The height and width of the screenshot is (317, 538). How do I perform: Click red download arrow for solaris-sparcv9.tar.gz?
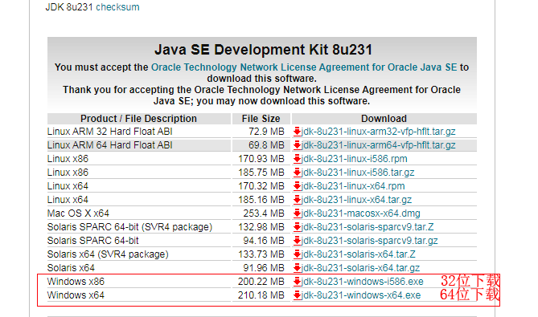297,241
